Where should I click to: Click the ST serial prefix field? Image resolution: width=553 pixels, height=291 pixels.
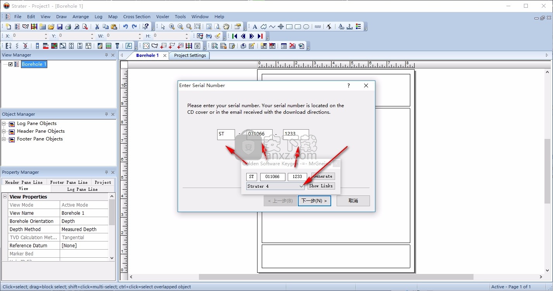226,134
